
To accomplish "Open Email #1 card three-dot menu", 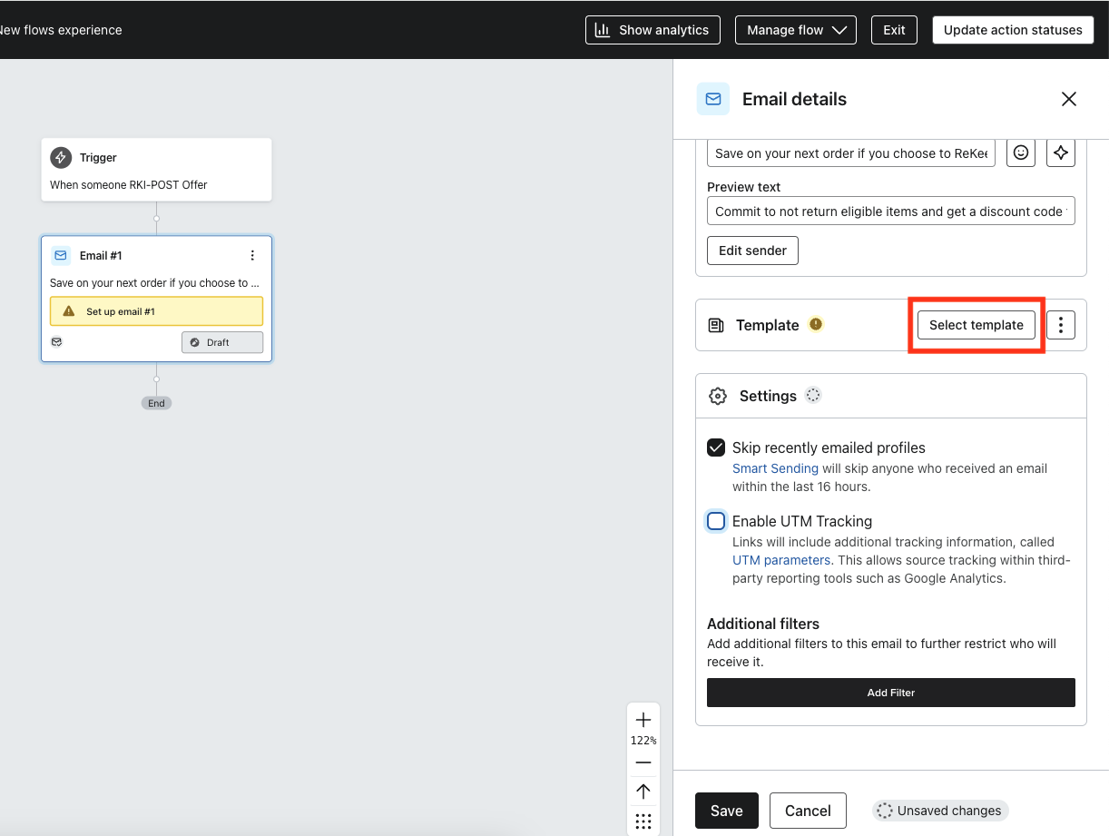I will click(x=252, y=256).
